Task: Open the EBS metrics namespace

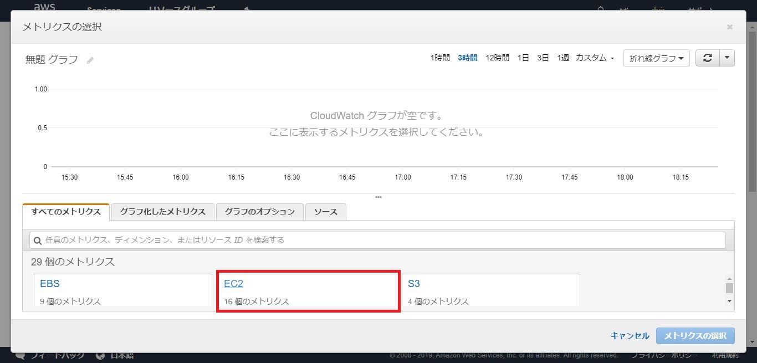Action: click(50, 284)
